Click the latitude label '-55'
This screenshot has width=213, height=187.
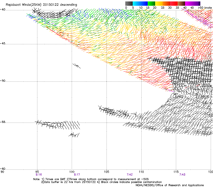click(x=3, y=122)
